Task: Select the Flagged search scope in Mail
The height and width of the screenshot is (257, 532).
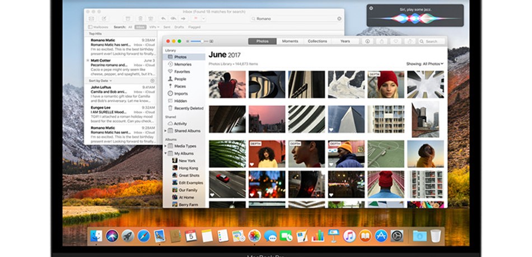Action: pos(194,27)
